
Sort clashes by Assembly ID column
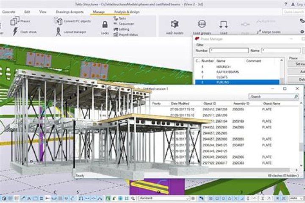tap(241, 103)
